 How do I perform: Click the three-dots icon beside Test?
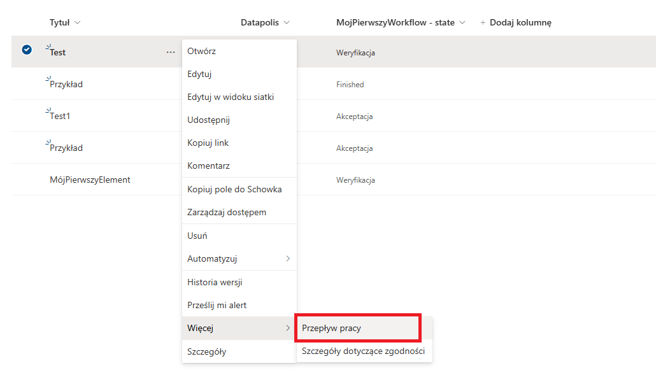click(171, 52)
